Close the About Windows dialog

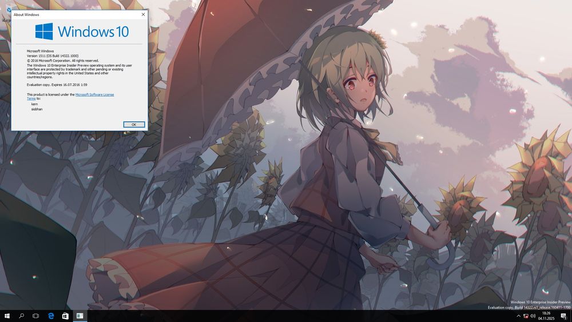tap(143, 15)
